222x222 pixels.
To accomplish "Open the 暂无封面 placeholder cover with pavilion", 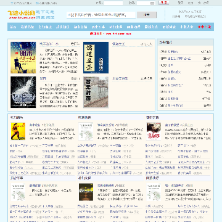I will tap(96, 92).
